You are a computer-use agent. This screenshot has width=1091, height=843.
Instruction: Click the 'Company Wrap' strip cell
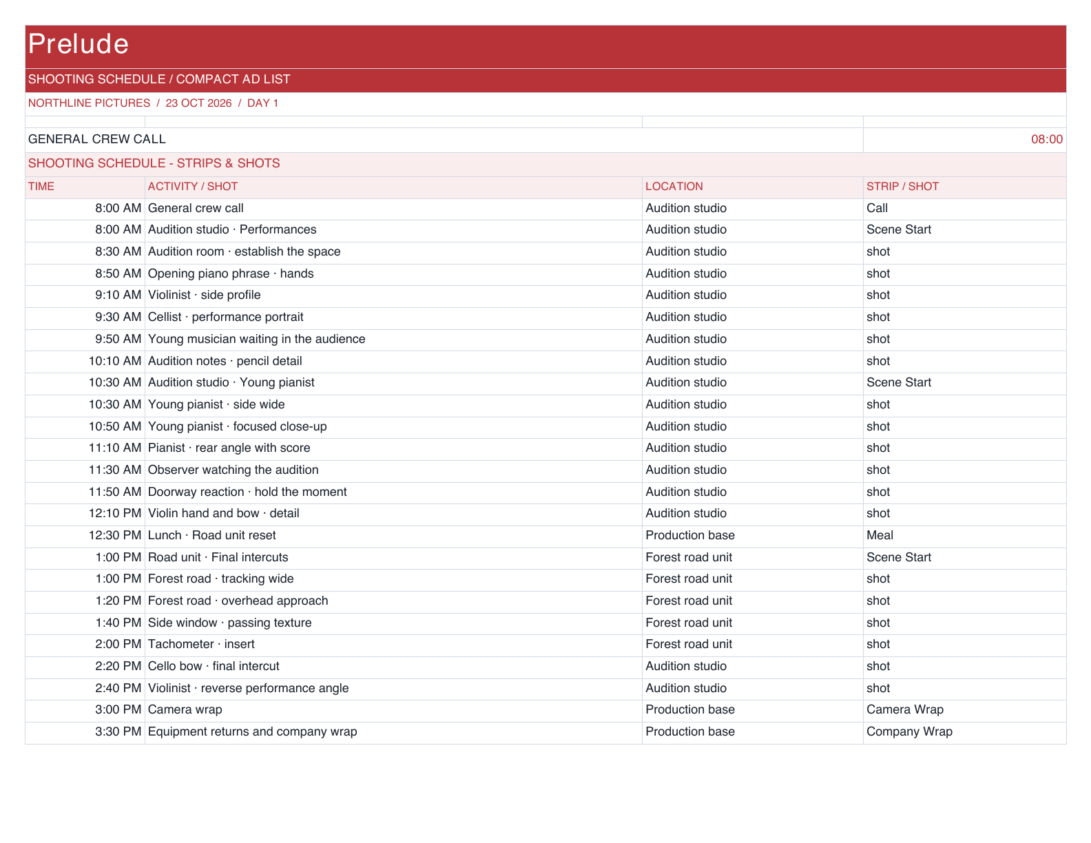click(964, 732)
